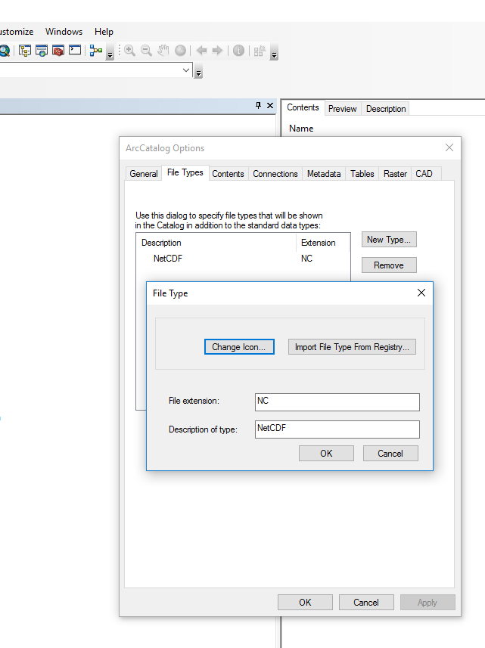Close the Catalog Tree panel
The width and height of the screenshot is (485, 648).
coord(270,105)
